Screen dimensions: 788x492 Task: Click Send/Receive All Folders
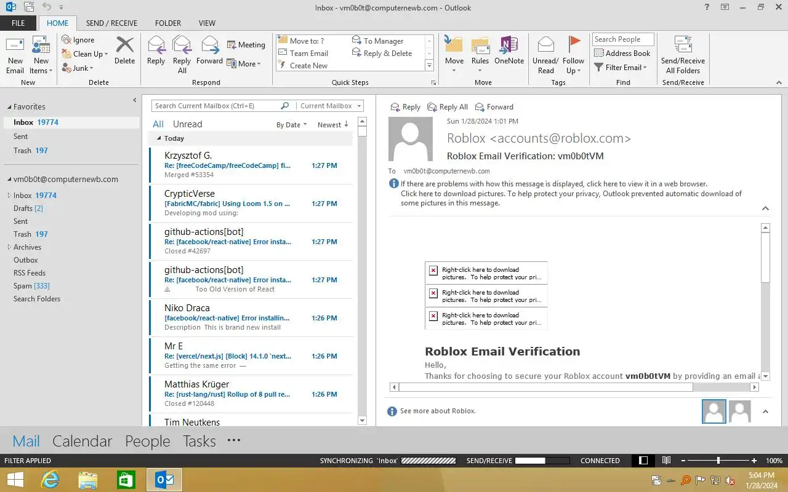coord(683,55)
